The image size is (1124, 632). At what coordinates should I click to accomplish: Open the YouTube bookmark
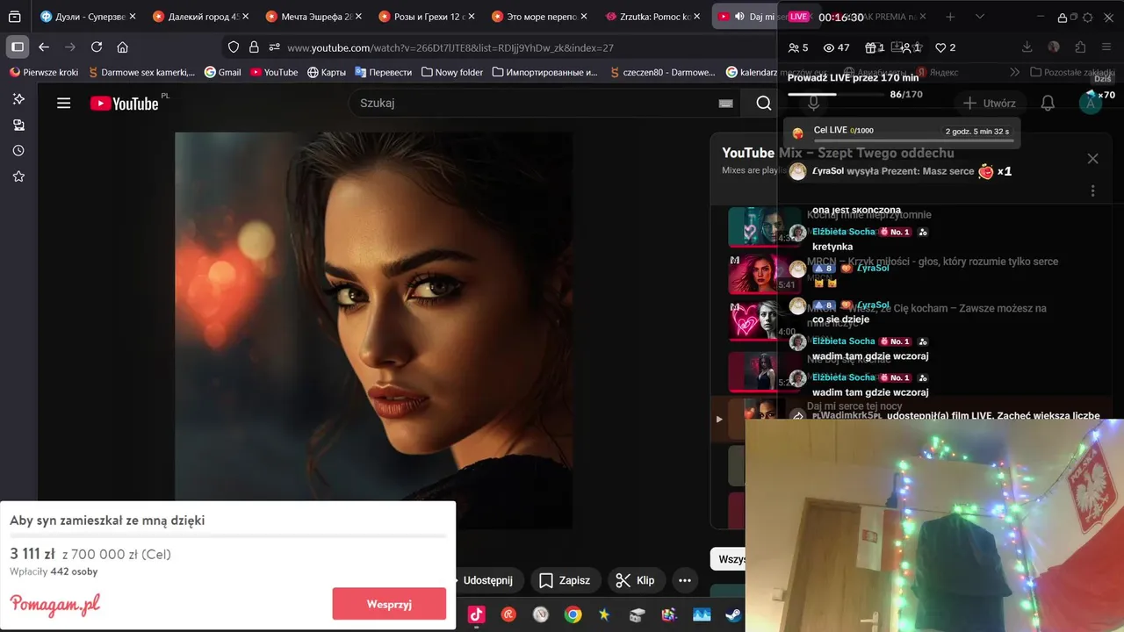(274, 72)
